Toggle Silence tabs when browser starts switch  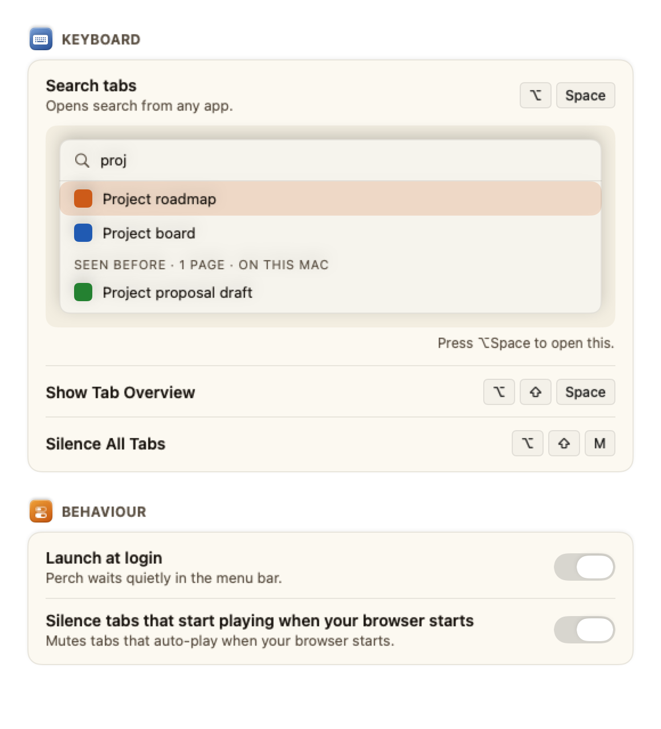click(x=585, y=630)
